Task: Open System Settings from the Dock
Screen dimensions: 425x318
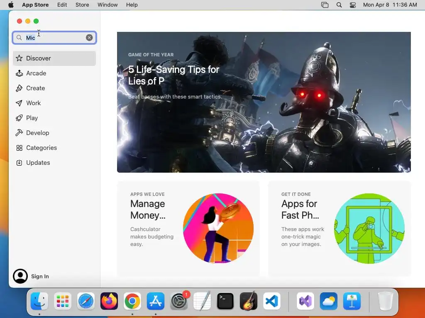Action: click(179, 301)
